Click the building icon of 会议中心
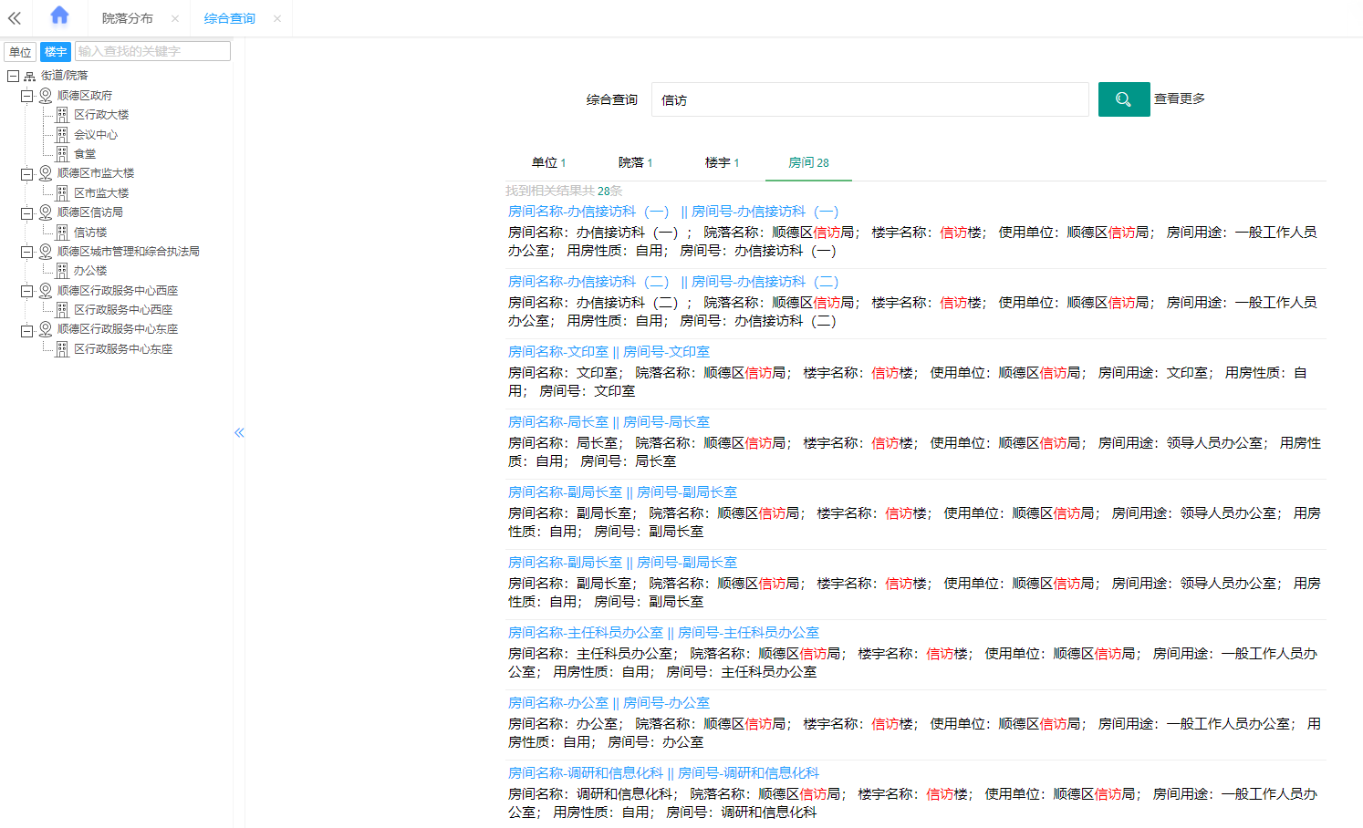The width and height of the screenshot is (1363, 828). (62, 134)
